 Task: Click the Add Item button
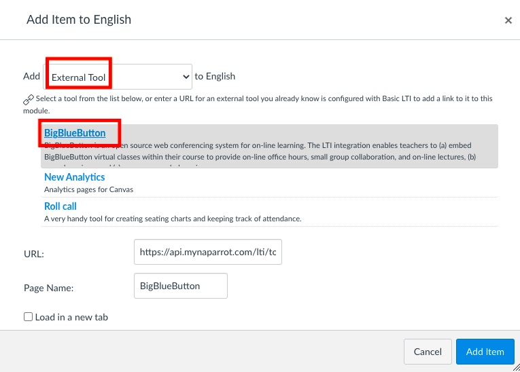click(x=485, y=352)
